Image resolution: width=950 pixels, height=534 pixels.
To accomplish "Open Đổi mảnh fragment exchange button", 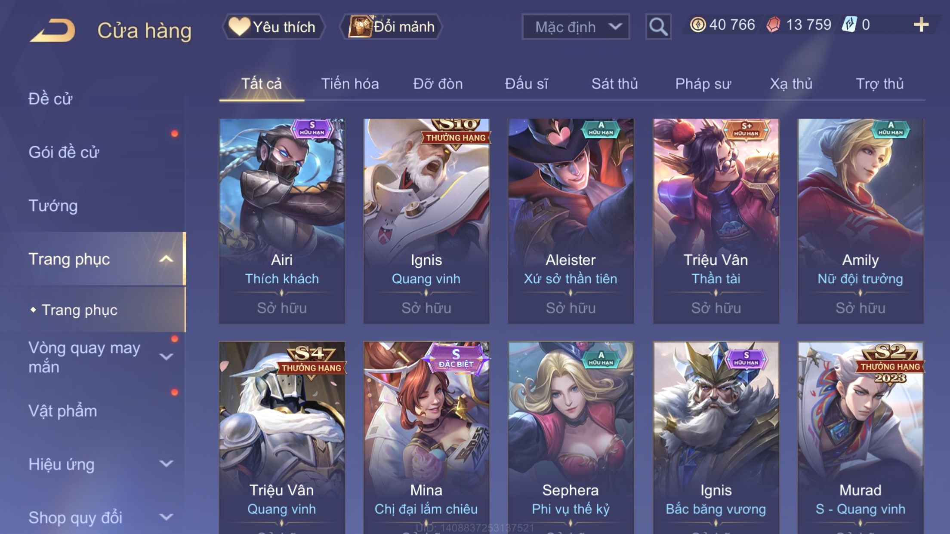I will [391, 27].
